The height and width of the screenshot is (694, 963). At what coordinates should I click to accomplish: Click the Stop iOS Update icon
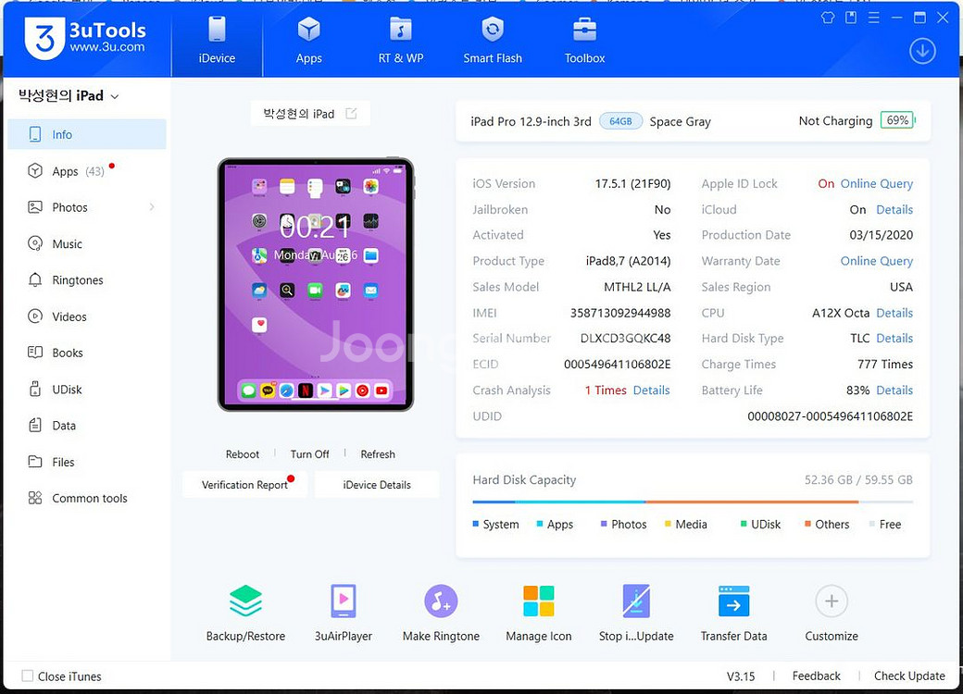(636, 602)
